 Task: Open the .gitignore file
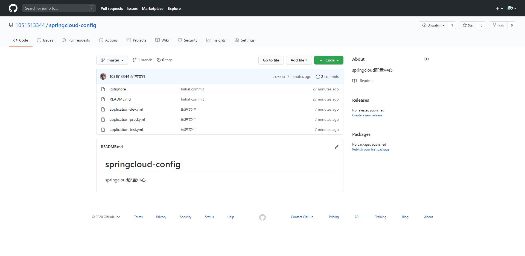point(118,89)
